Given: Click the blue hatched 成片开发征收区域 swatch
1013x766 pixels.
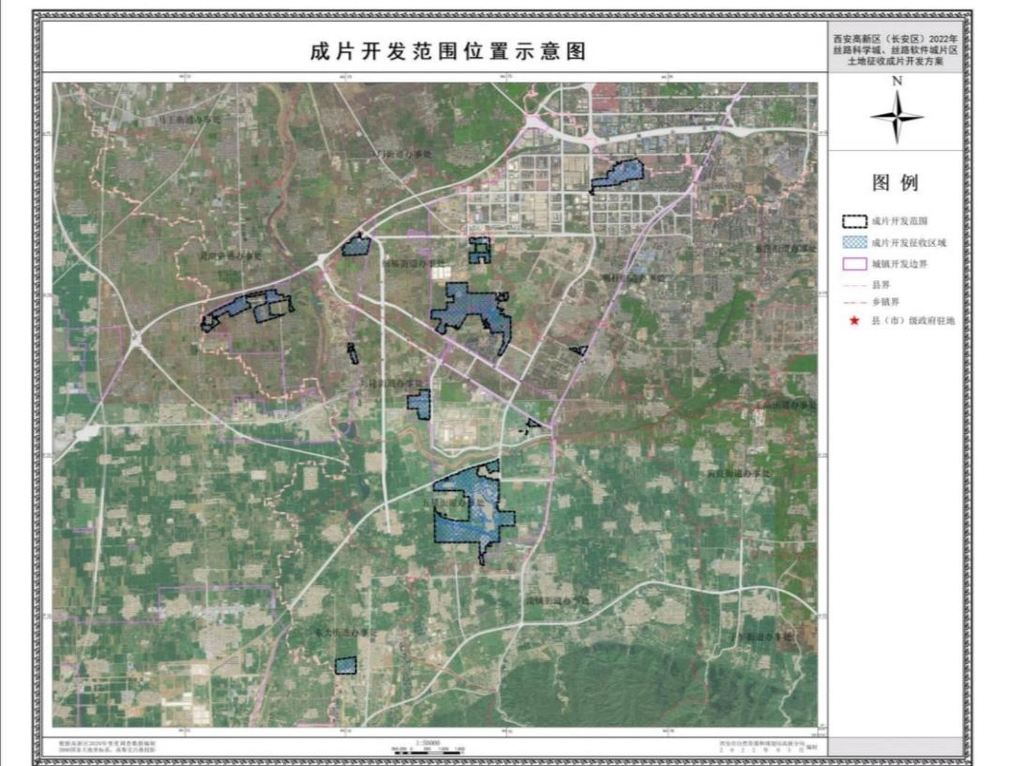Looking at the screenshot, I should tap(854, 242).
